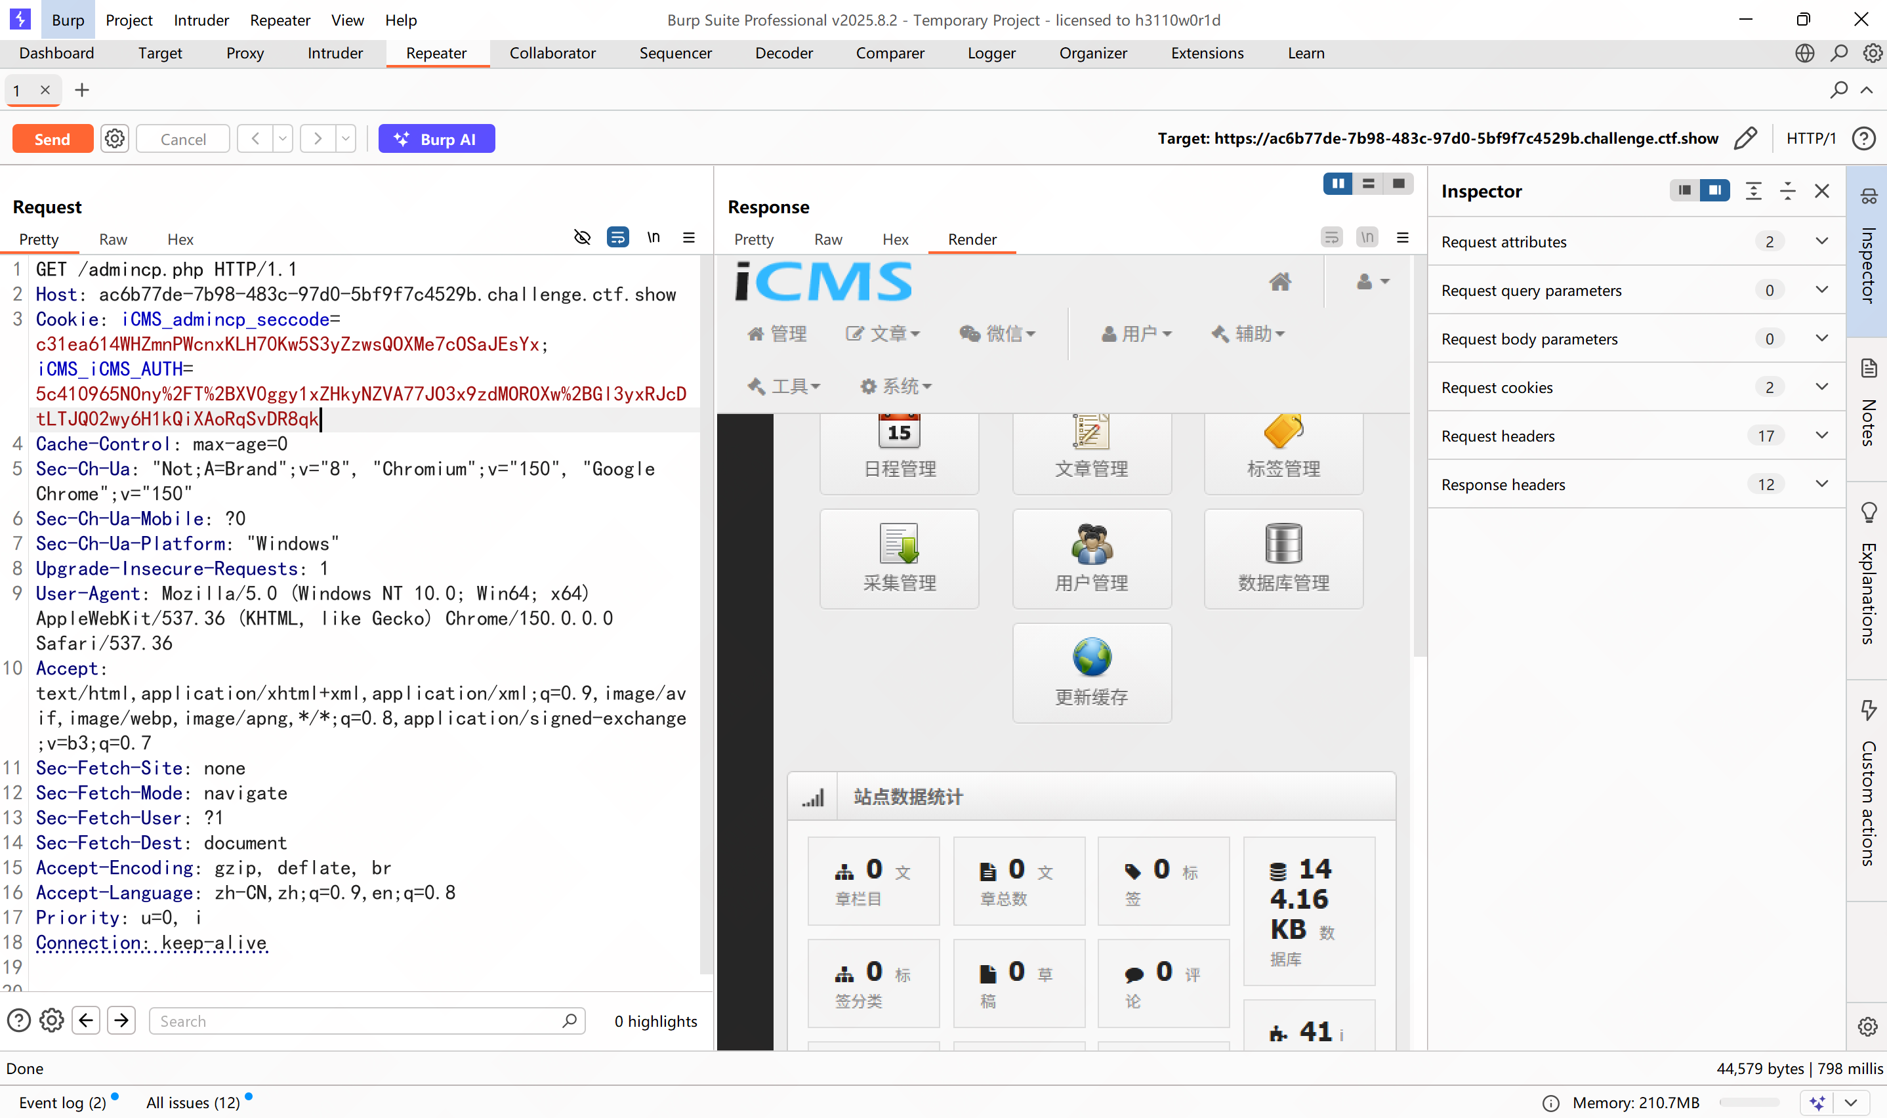This screenshot has width=1887, height=1118.
Task: Open the Notes side panel icon
Action: [1869, 368]
